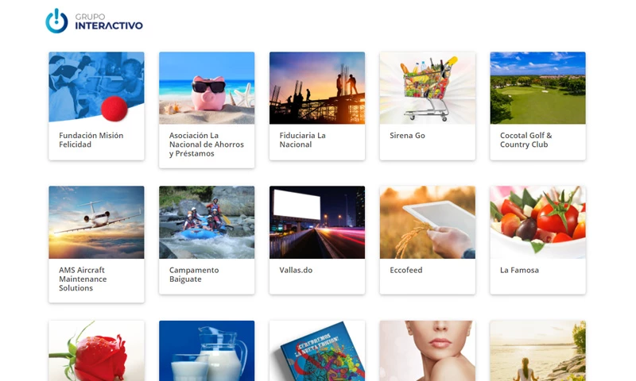This screenshot has height=381, width=636.
Task: Open the river rafting photo card
Action: [x=207, y=222]
